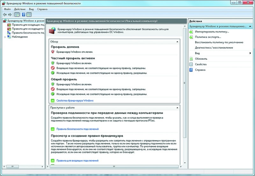
Task: Open the Свойства брандмауэра Windows link
Action: tap(75, 101)
